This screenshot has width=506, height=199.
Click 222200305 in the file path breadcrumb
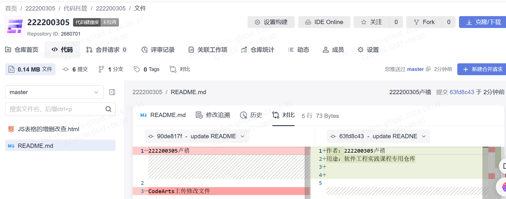147,92
